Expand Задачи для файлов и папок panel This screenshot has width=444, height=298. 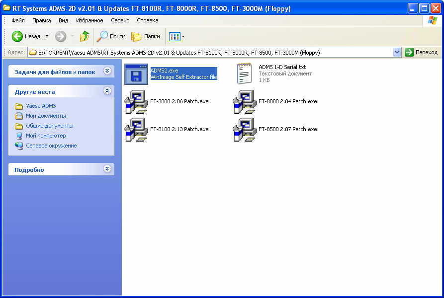107,71
